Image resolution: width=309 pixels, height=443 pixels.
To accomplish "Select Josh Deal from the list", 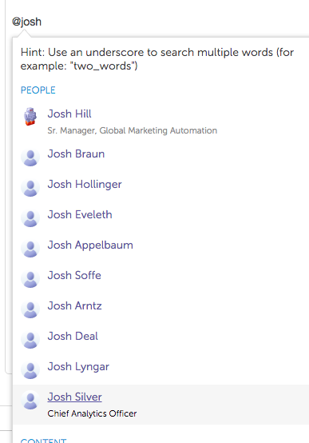I will coord(73,336).
